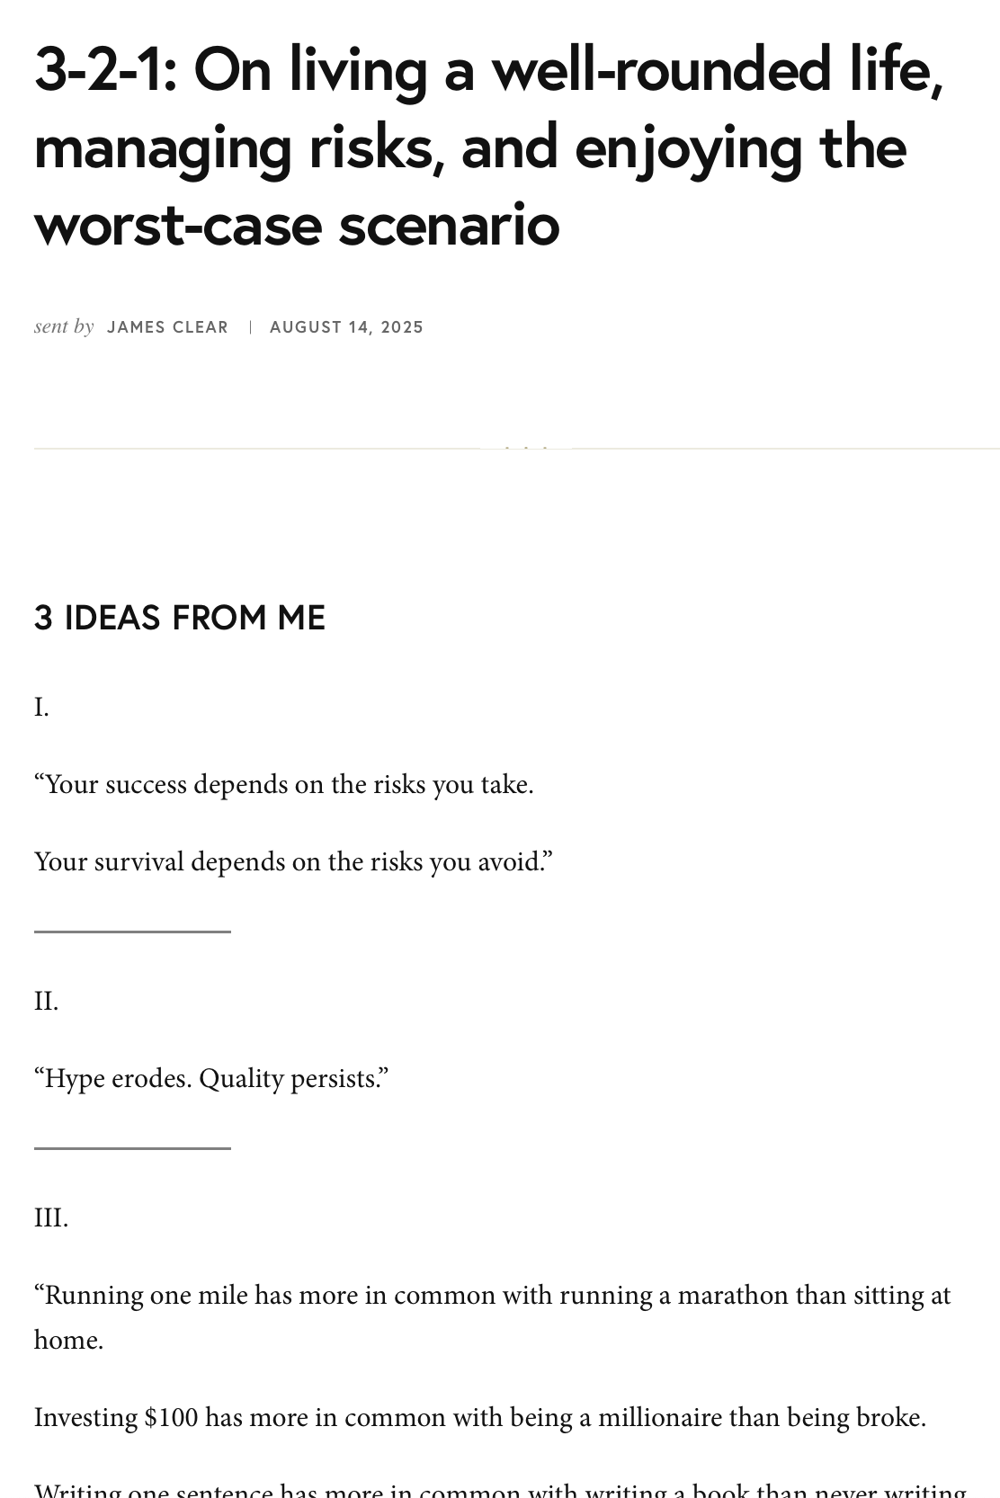Click the Roman numeral II. marker
1000x1498 pixels.
[x=46, y=1002]
